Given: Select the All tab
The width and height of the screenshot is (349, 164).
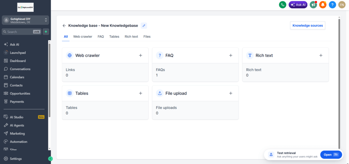Looking at the screenshot, I should pos(66,37).
